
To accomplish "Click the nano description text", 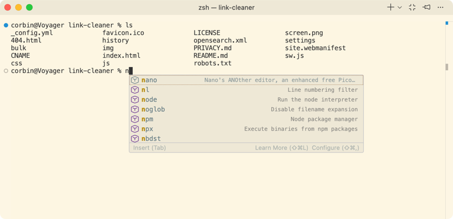I will point(280,80).
